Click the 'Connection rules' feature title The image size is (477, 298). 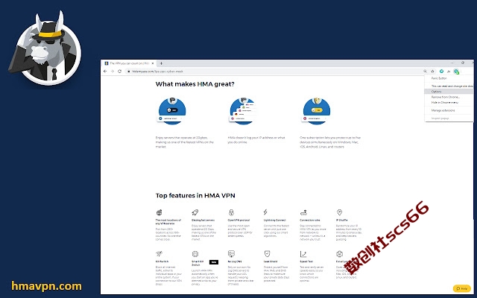click(310, 221)
